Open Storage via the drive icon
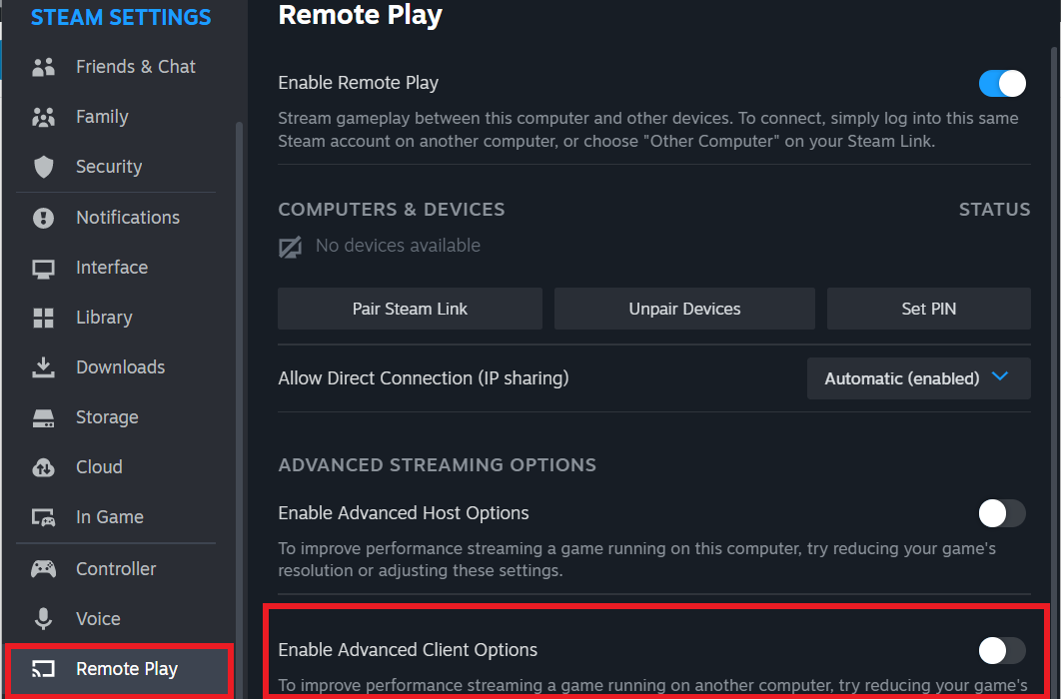 (44, 416)
